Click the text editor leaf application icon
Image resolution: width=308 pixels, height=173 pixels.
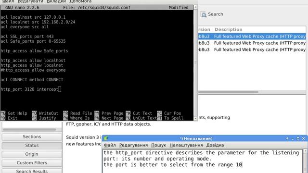click(106, 138)
